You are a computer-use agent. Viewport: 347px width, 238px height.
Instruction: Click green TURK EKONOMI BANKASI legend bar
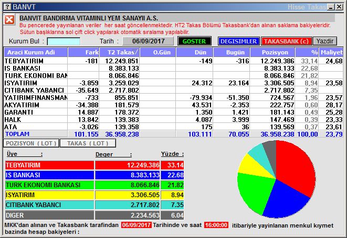click(49, 185)
